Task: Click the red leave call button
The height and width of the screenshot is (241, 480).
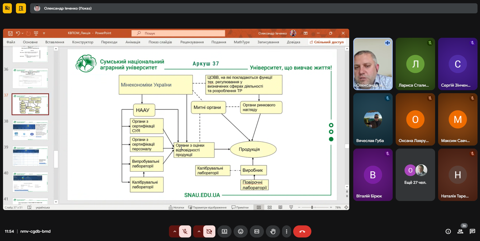Action: (302, 231)
